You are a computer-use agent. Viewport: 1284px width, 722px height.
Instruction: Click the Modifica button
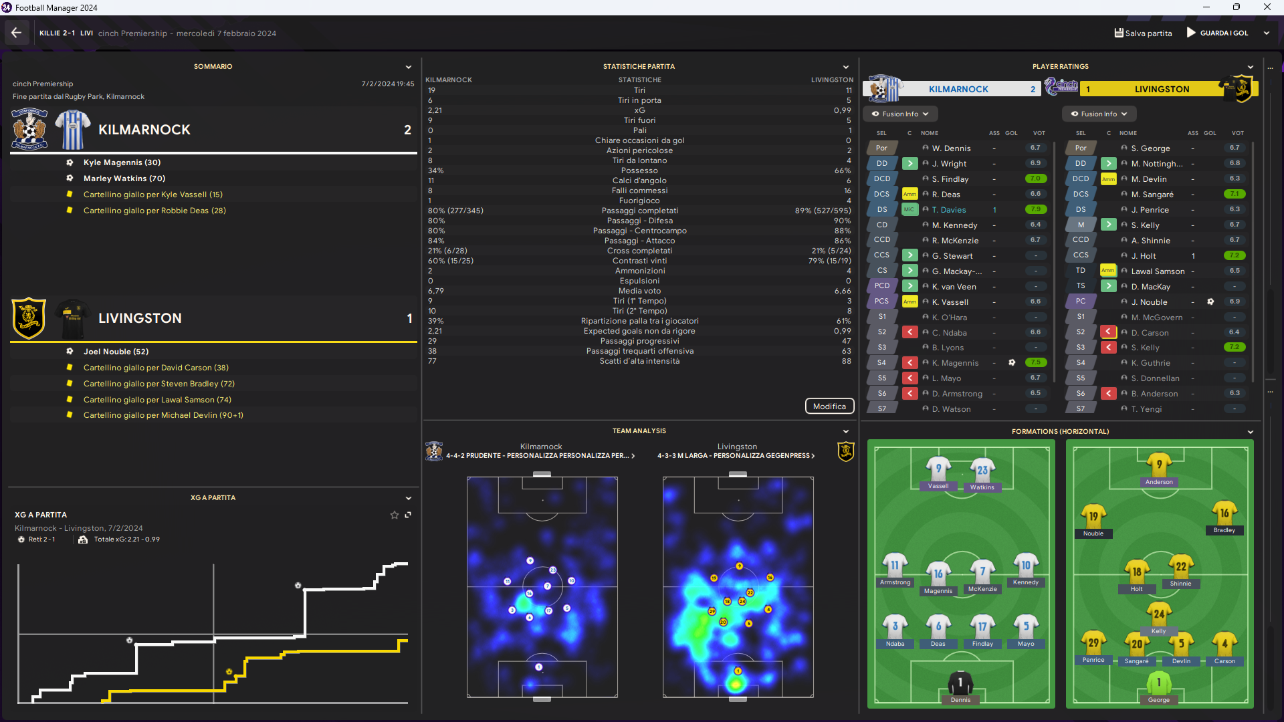pyautogui.click(x=829, y=406)
